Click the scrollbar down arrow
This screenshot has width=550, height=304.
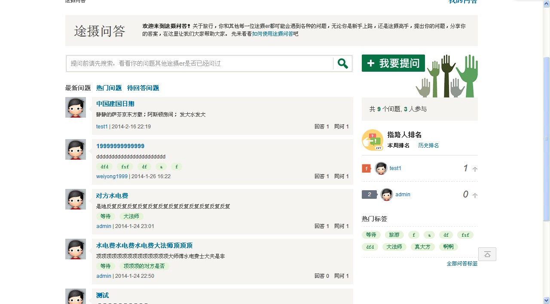tap(547, 300)
